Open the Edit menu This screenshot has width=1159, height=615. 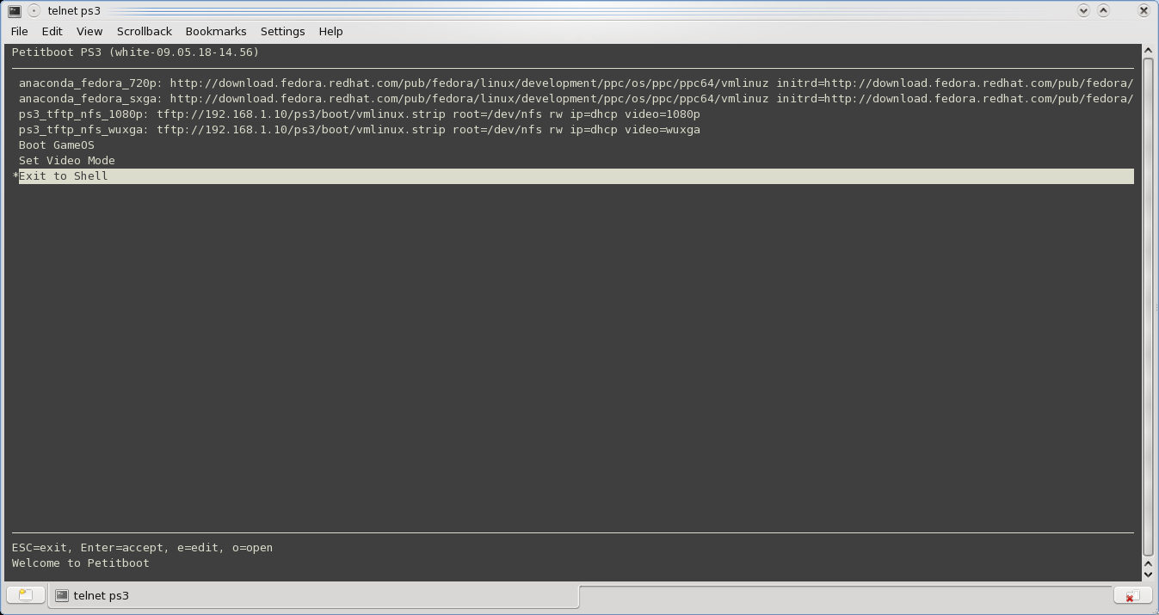pyautogui.click(x=52, y=31)
